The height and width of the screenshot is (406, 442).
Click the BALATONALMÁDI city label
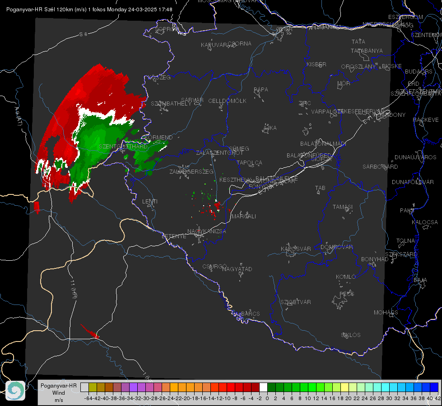click(x=323, y=144)
